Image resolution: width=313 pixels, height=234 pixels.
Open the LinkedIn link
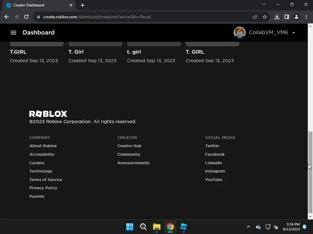(214, 163)
